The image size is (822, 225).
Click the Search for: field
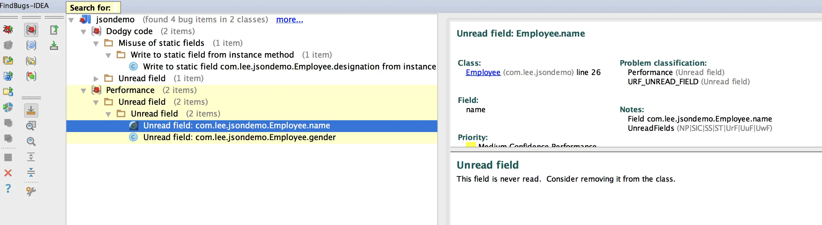(x=93, y=8)
